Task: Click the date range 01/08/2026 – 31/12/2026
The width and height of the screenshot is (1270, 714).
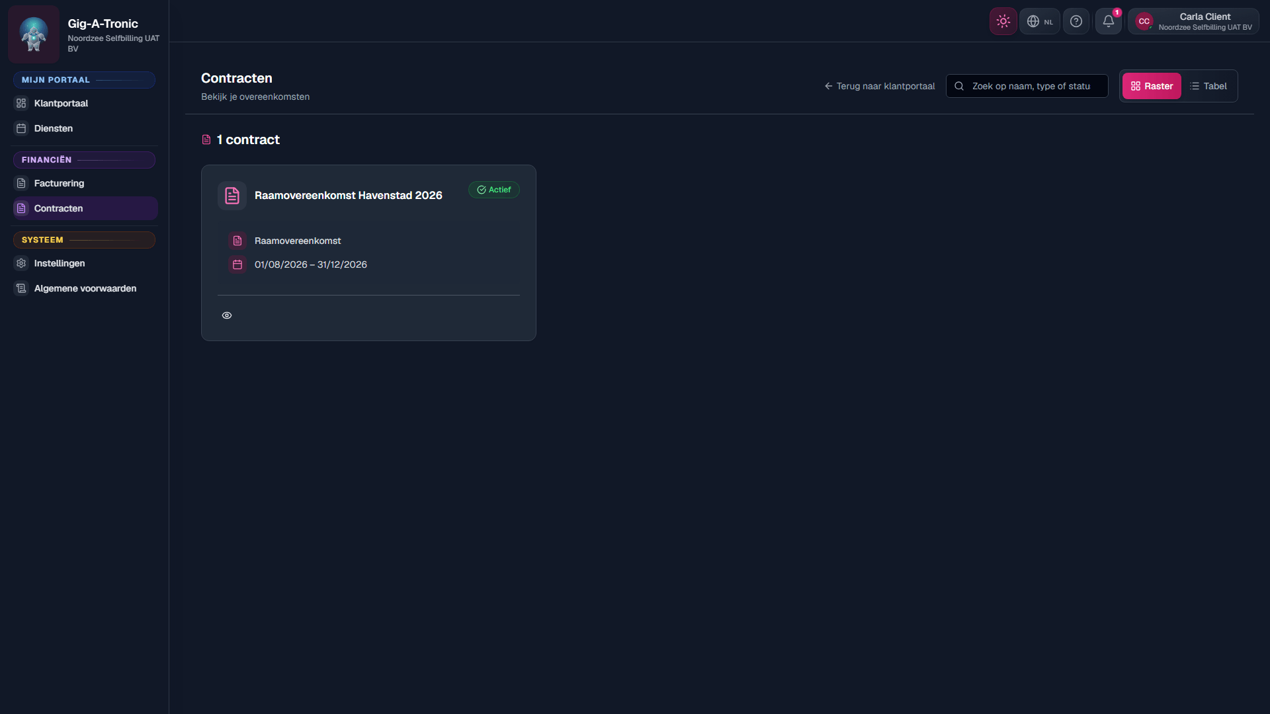Action: [x=311, y=264]
